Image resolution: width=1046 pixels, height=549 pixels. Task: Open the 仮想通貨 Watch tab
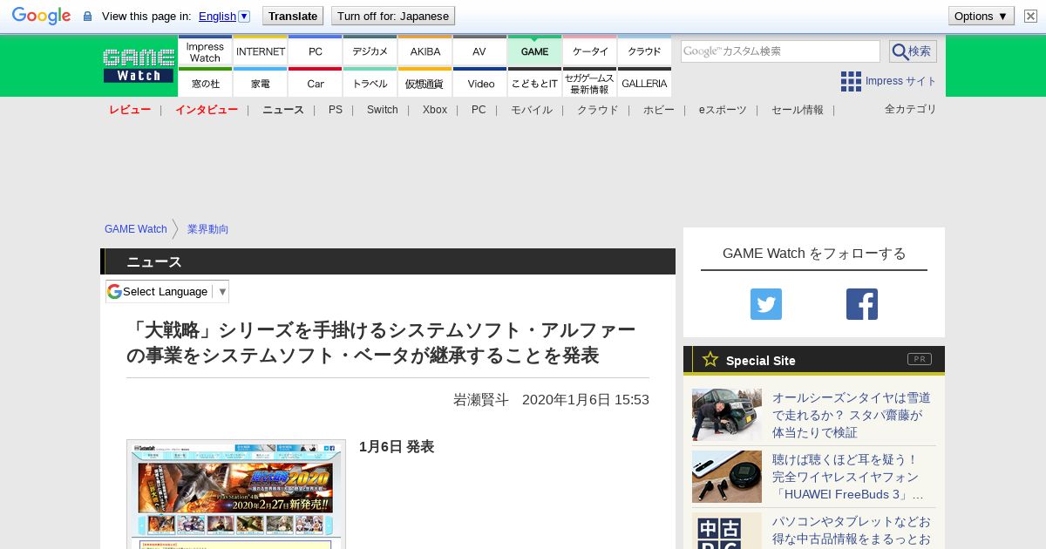click(x=425, y=83)
